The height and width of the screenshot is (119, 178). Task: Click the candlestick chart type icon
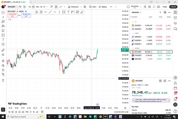56,7
